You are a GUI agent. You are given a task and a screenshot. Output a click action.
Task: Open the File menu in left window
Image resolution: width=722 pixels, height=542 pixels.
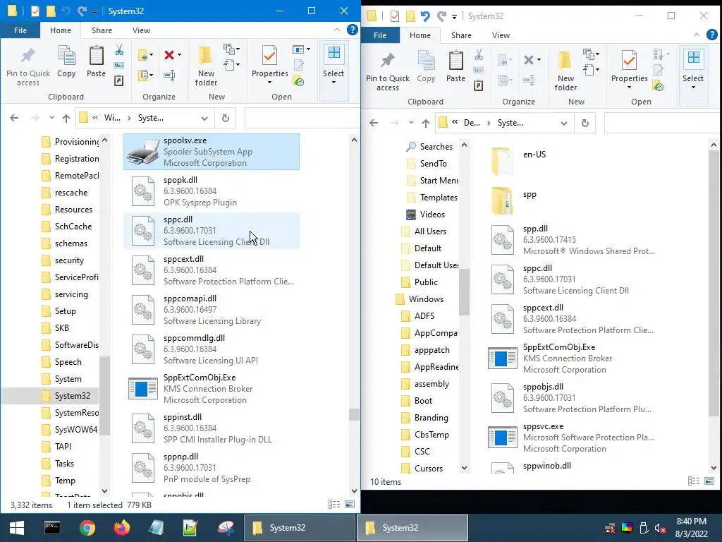coord(20,30)
